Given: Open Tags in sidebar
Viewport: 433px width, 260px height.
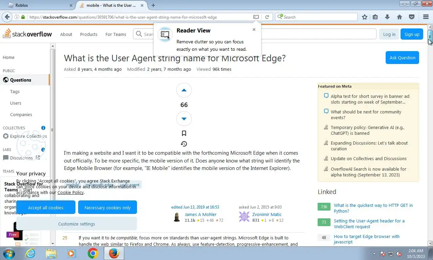Looking at the screenshot, I should click(x=15, y=91).
